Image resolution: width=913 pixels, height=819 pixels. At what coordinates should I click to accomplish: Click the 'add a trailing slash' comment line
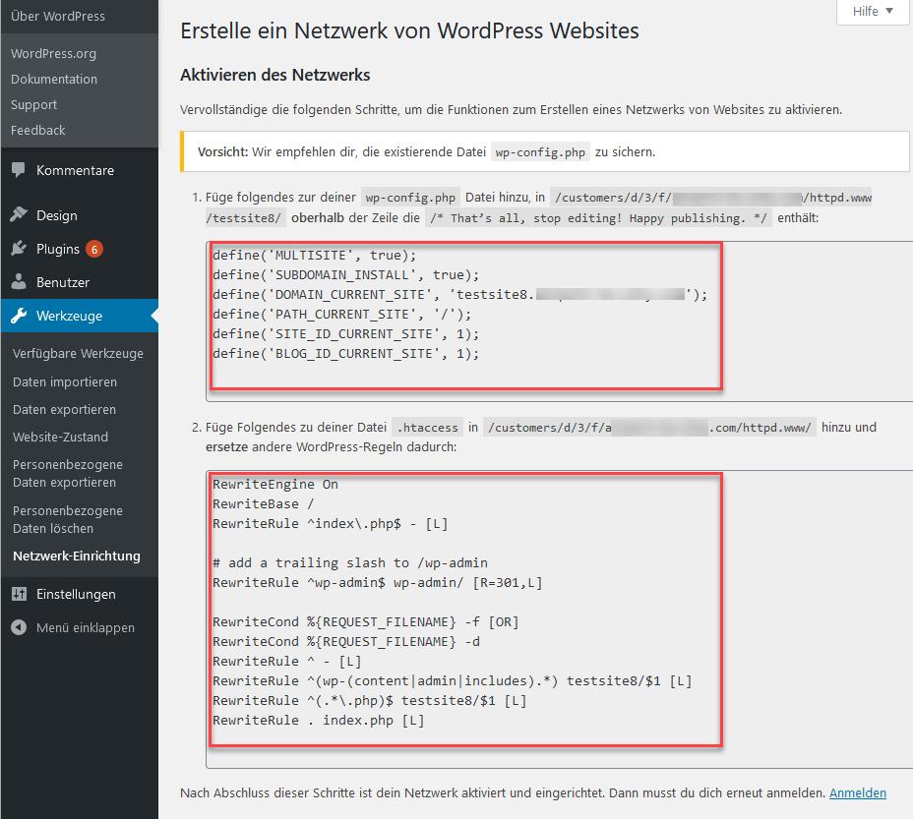[350, 563]
